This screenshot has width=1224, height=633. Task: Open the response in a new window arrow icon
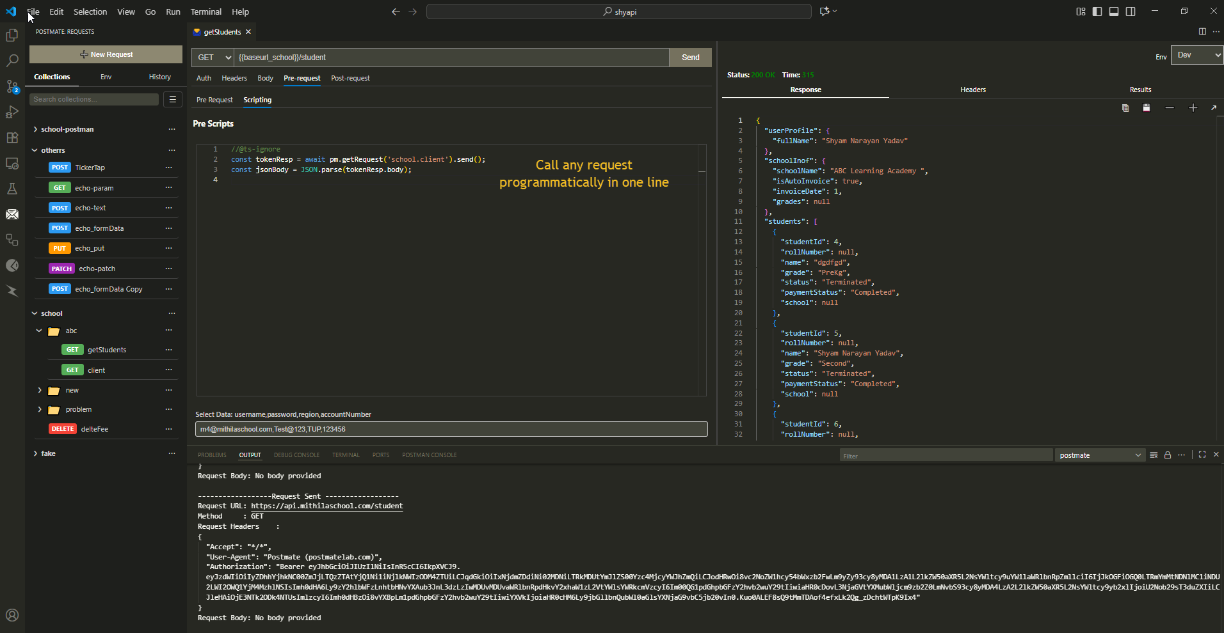pos(1213,108)
